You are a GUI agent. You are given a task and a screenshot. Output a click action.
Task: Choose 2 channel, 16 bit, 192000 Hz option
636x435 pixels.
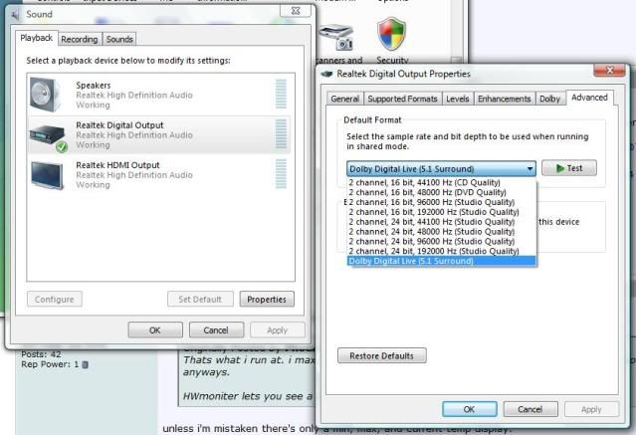pos(442,212)
